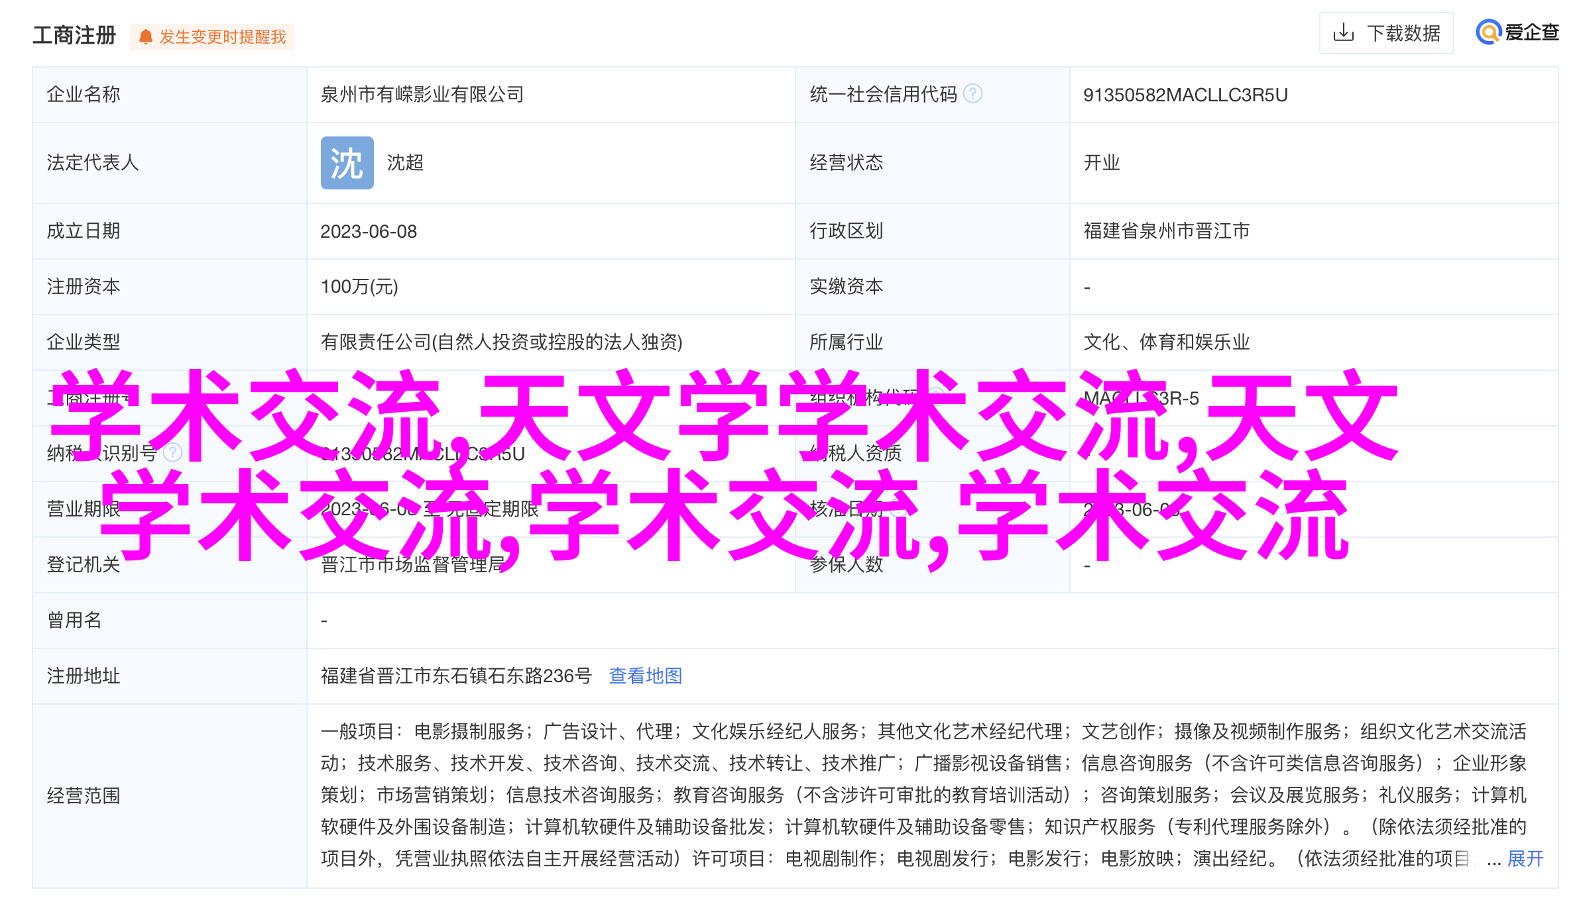
Task: Expand business scope with 展开
Action: pyautogui.click(x=1525, y=858)
